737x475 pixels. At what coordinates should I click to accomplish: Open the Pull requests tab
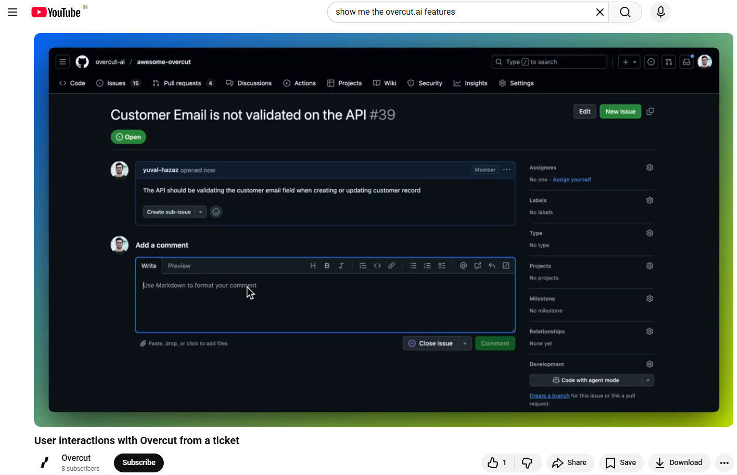183,83
